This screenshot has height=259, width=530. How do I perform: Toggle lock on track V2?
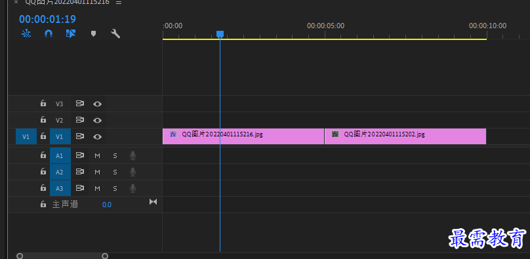click(43, 119)
